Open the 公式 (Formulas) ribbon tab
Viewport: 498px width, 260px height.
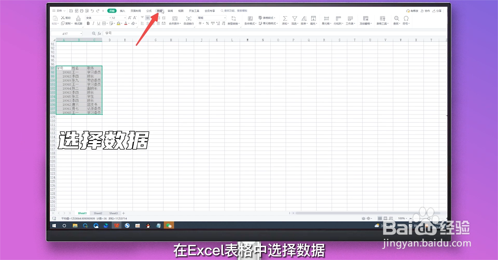pyautogui.click(x=149, y=11)
